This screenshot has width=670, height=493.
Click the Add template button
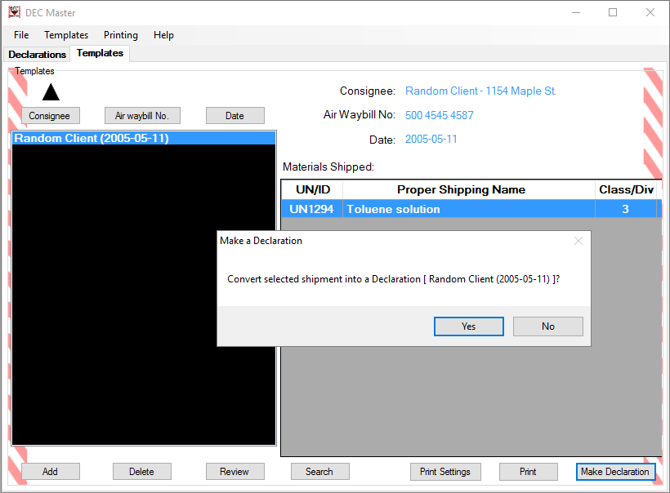(x=51, y=472)
